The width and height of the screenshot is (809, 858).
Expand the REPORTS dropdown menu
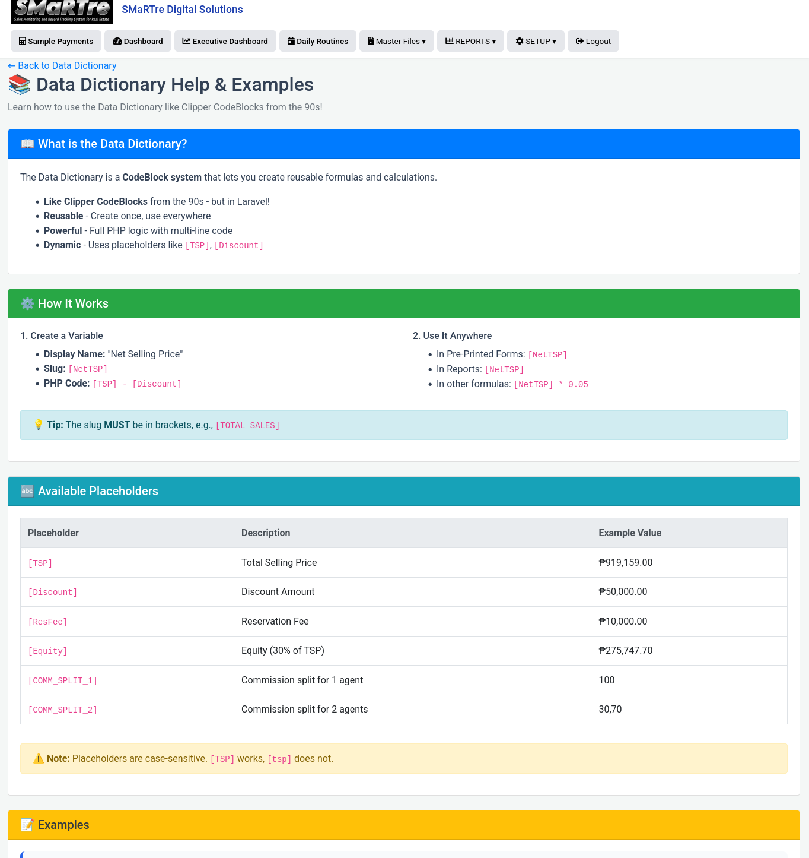(470, 41)
